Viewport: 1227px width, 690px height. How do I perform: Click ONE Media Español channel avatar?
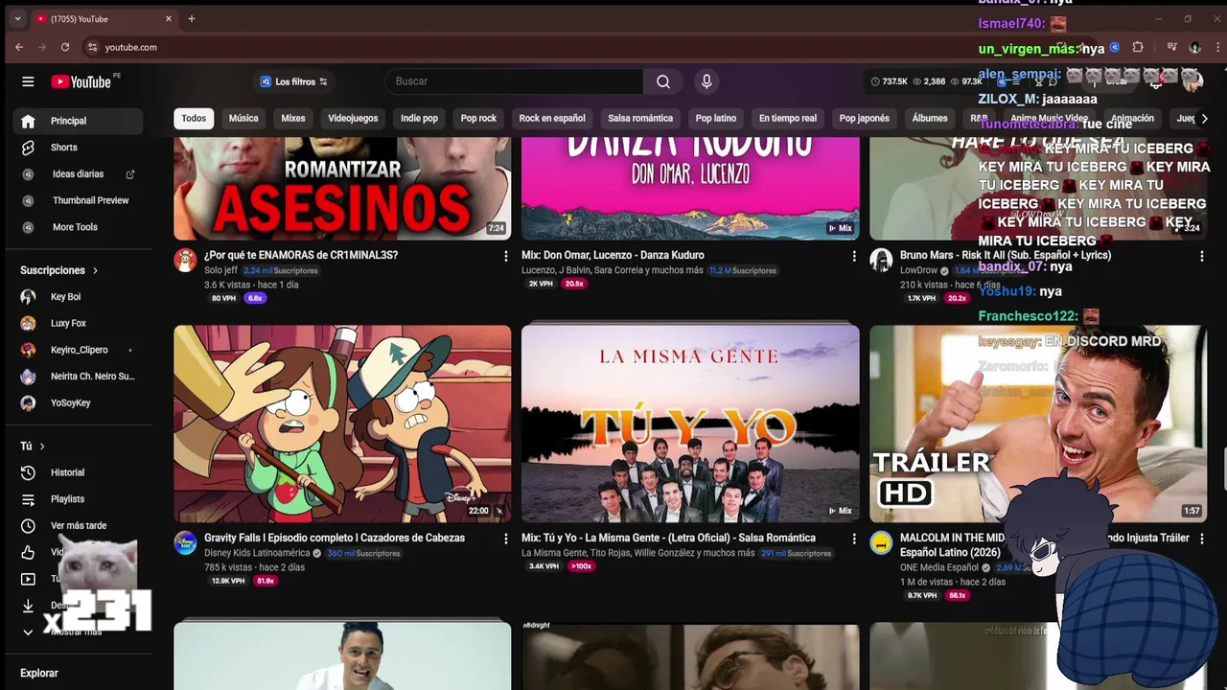coord(881,542)
